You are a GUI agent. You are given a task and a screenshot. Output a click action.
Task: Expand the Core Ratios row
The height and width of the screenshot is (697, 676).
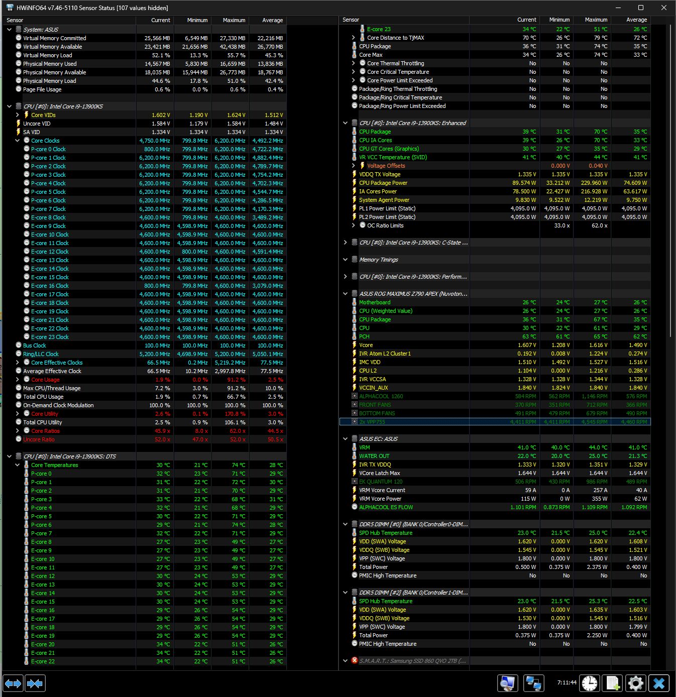[18, 431]
